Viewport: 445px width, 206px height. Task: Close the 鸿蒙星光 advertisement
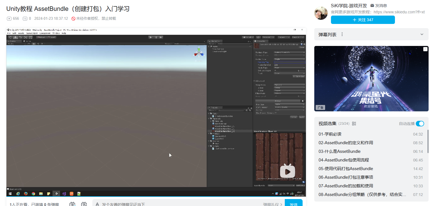click(425, 49)
